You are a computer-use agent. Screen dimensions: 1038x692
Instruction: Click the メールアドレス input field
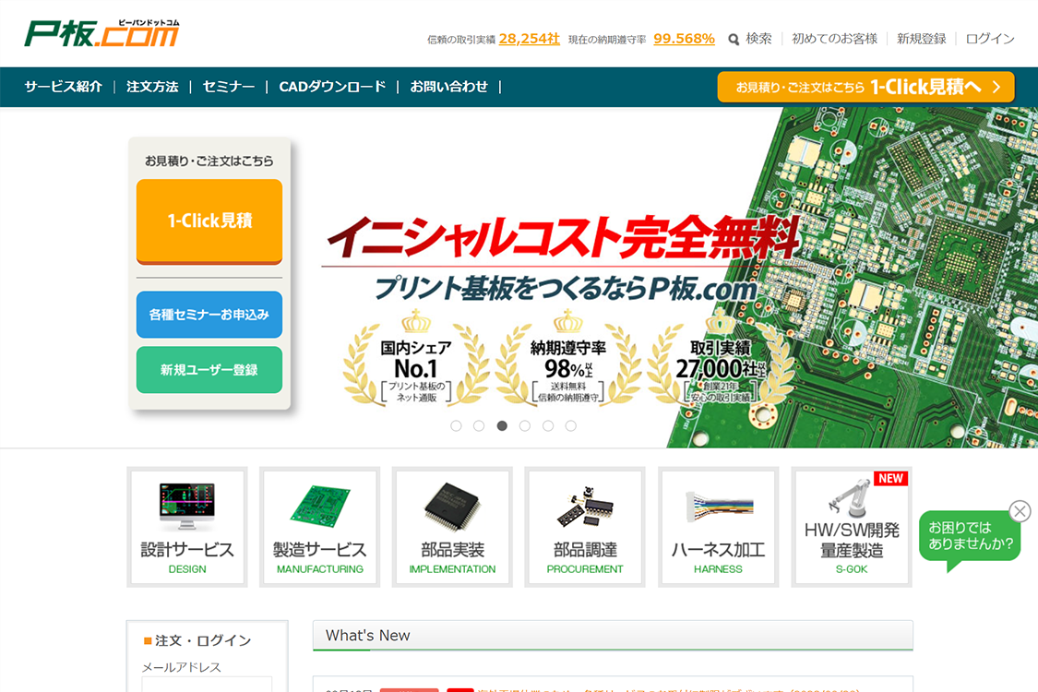pyautogui.click(x=207, y=684)
